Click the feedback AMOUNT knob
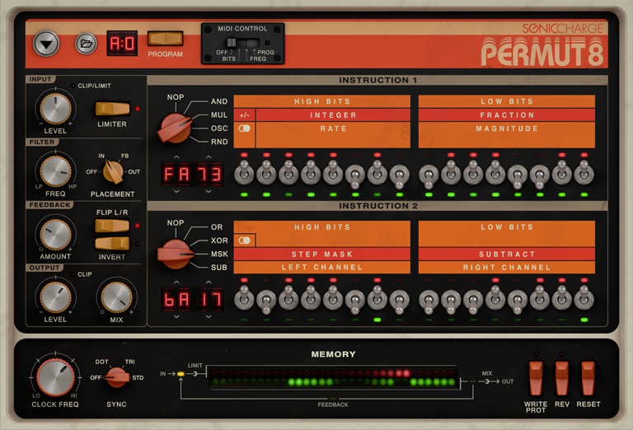The height and width of the screenshot is (430, 633). 55,234
